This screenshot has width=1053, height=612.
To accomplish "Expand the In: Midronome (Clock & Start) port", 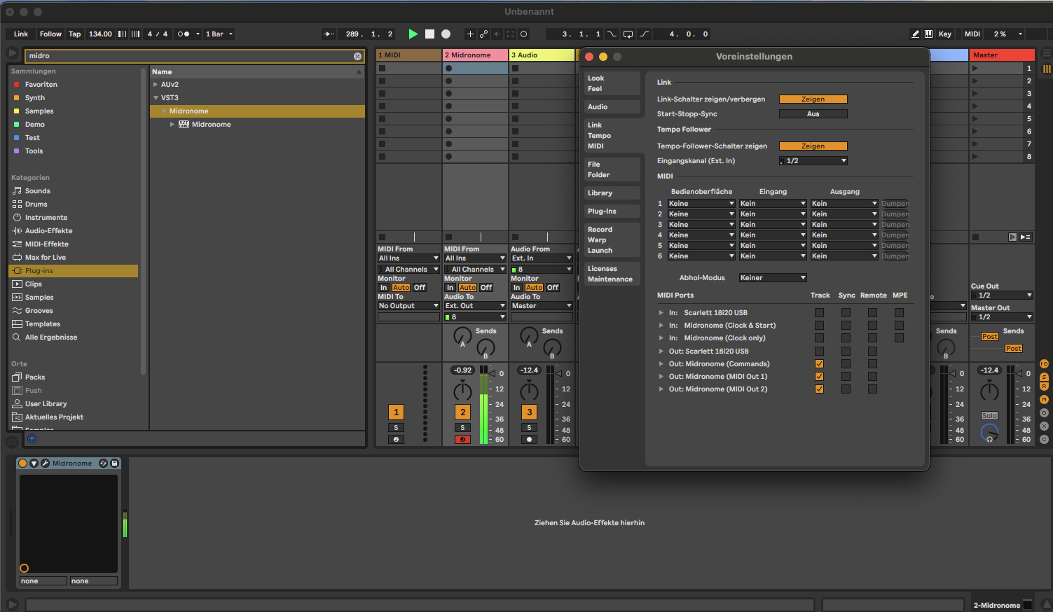I will coord(661,326).
